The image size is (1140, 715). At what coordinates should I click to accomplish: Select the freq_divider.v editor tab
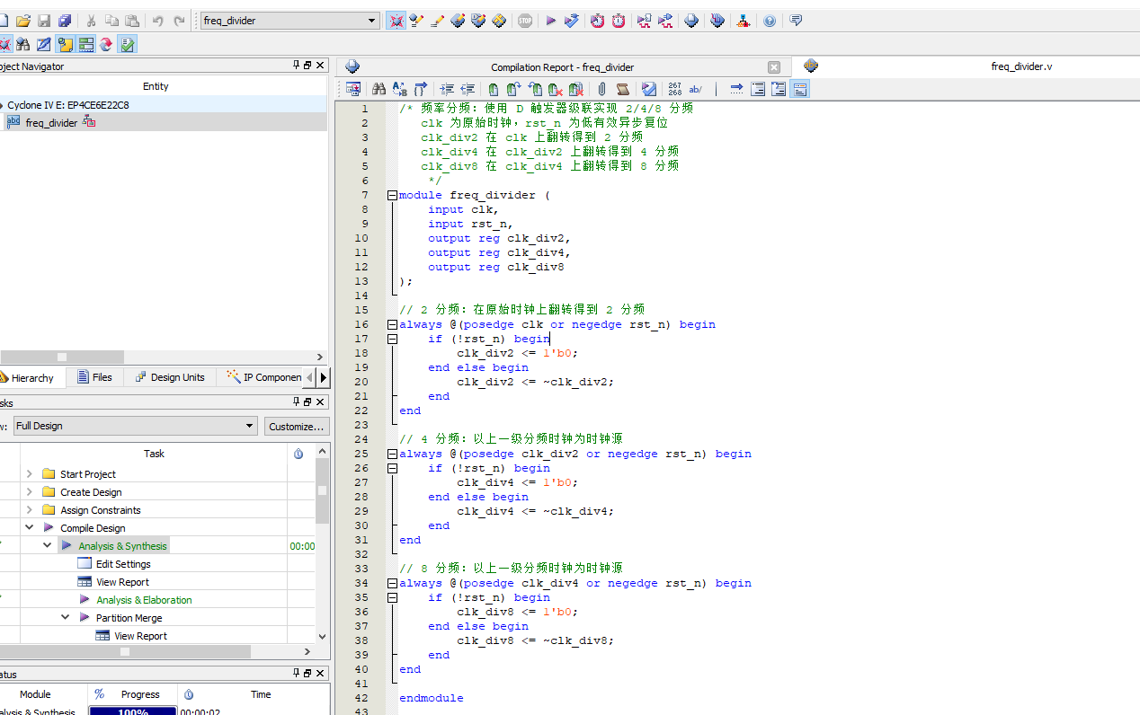(x=1021, y=66)
